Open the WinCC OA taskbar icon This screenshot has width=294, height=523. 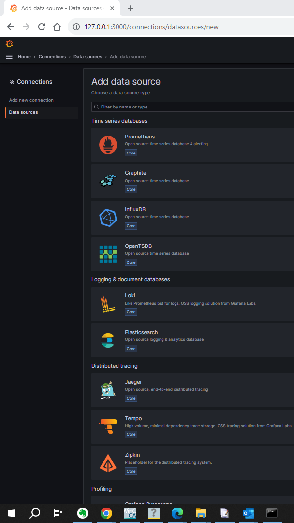[130, 513]
